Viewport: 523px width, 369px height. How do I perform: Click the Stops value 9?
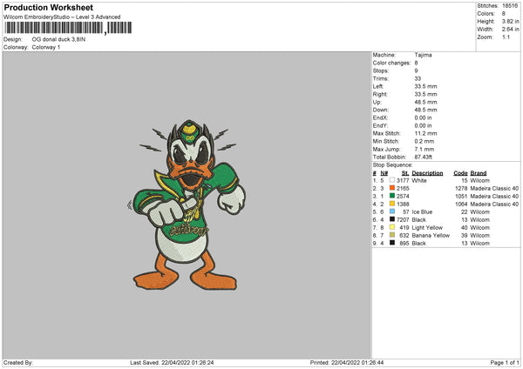tap(417, 70)
